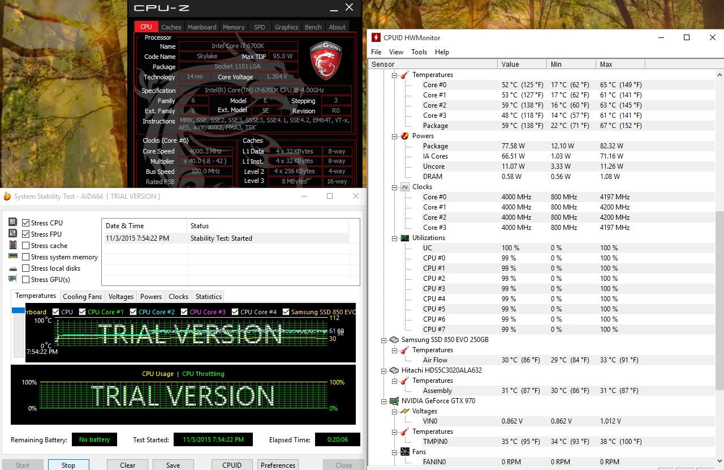Viewport: 724px width, 470px height.
Task: Collapse the Clocks node in HWMonitor
Action: tap(394, 187)
